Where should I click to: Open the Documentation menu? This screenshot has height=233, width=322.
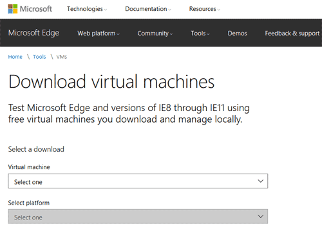(148, 9)
